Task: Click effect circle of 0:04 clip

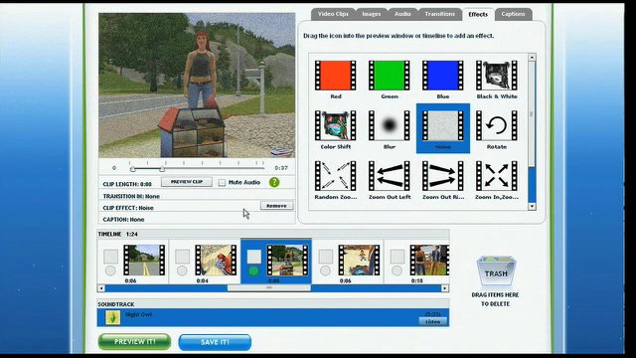Action: click(x=182, y=270)
